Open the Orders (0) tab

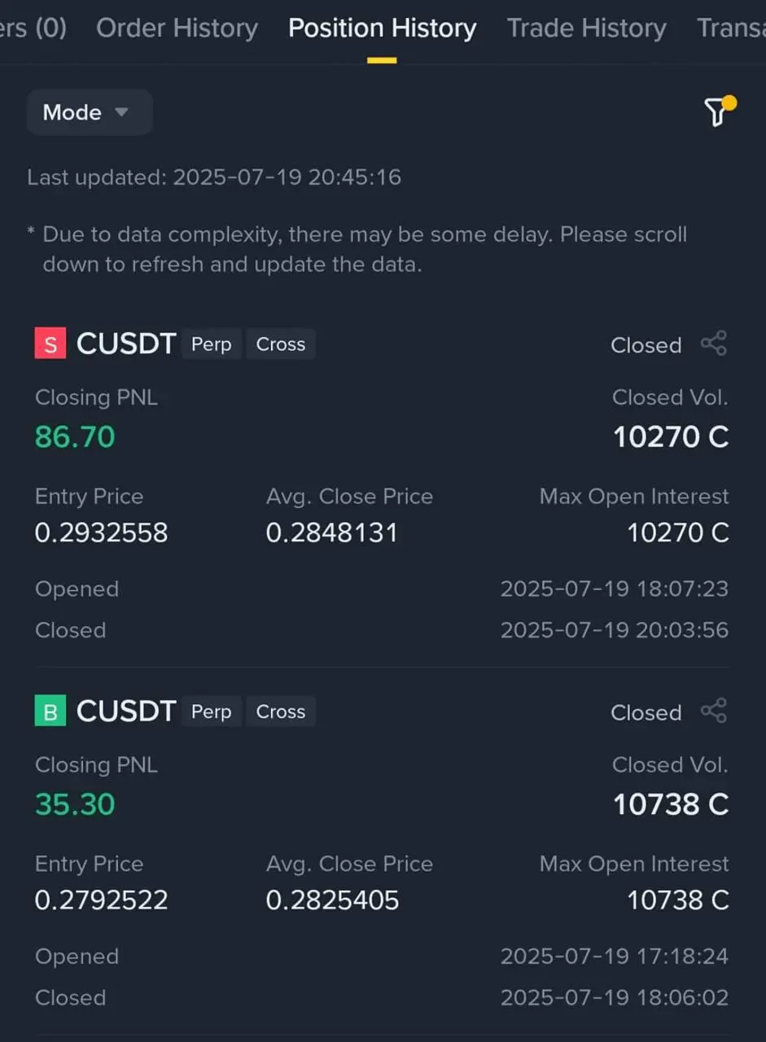pos(33,28)
